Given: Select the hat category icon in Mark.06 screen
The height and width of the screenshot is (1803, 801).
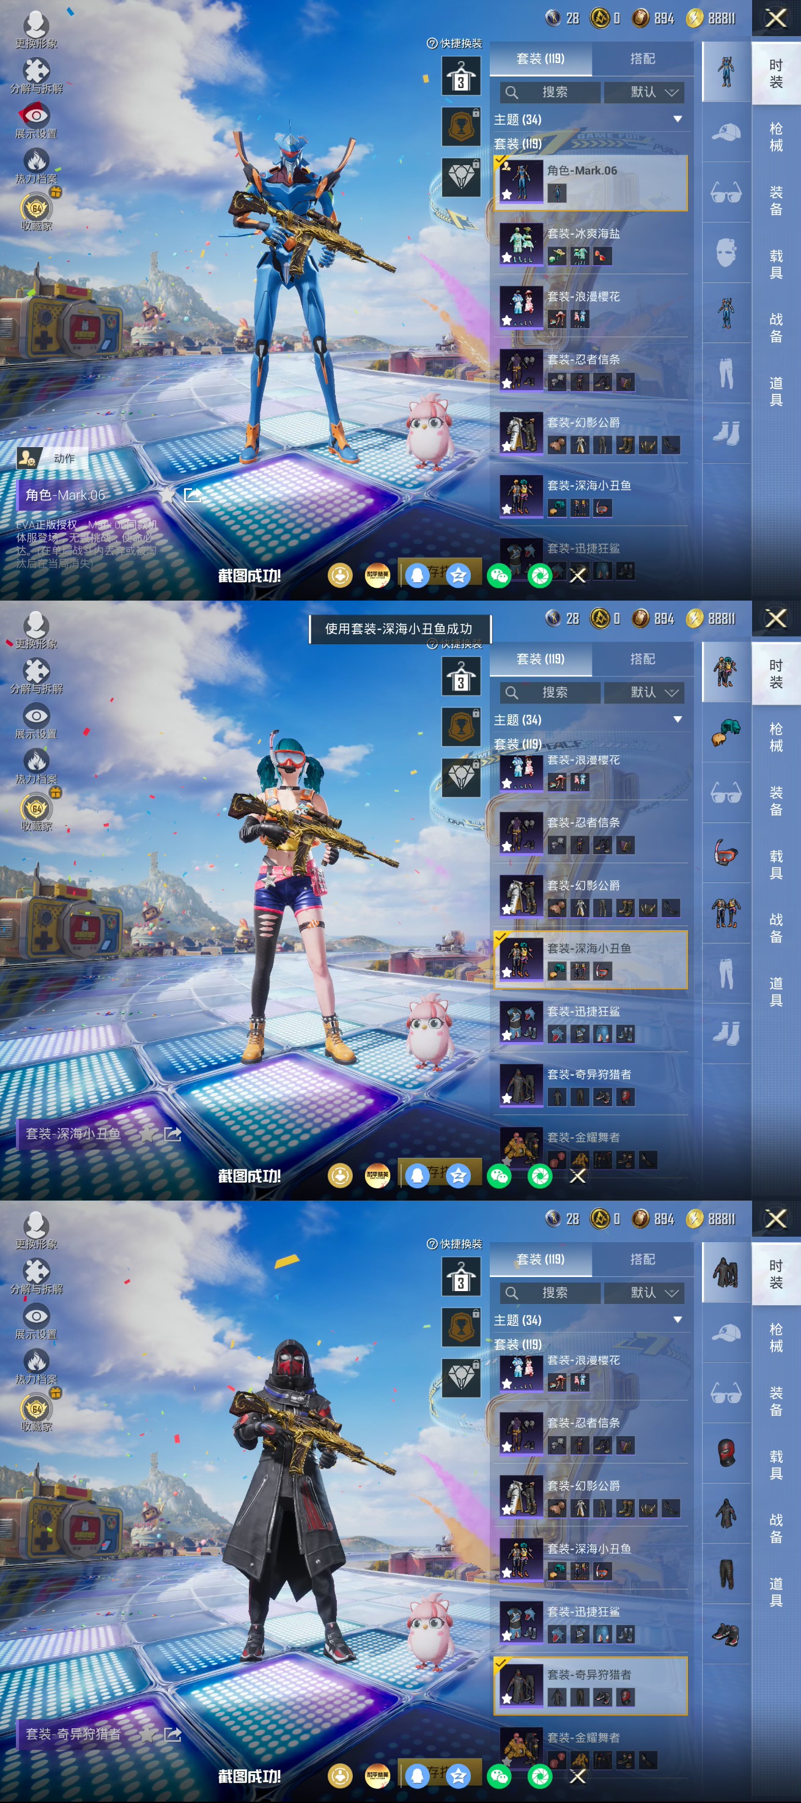Looking at the screenshot, I should (x=726, y=131).
